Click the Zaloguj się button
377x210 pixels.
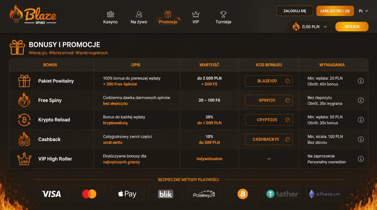click(x=295, y=11)
